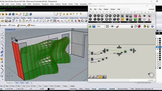Toggle the Near osnap checkbox

(x=4, y=86)
